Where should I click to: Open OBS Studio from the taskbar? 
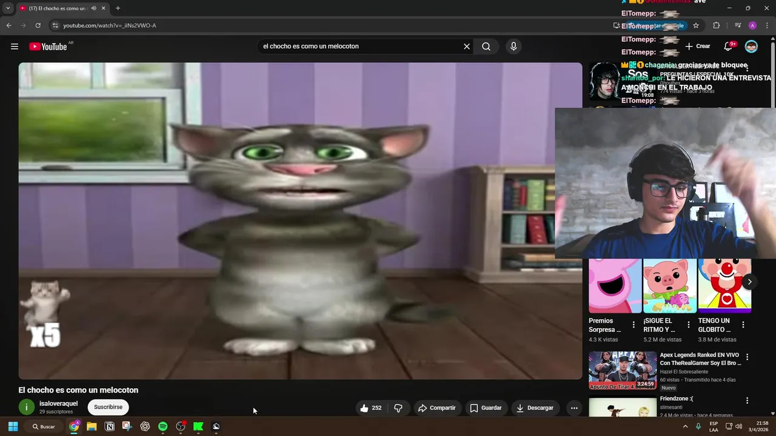pos(180,426)
